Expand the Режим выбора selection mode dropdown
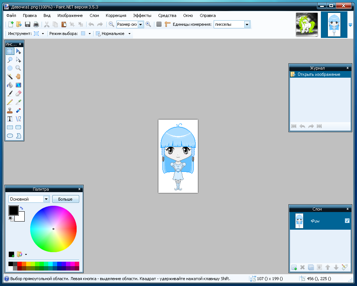The width and height of the screenshot is (357, 286). (x=90, y=33)
